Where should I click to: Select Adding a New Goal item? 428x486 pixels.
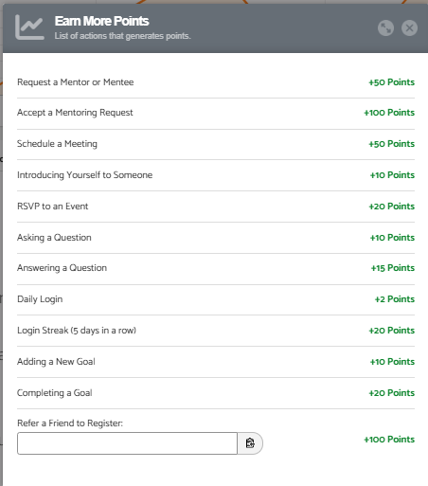216,362
